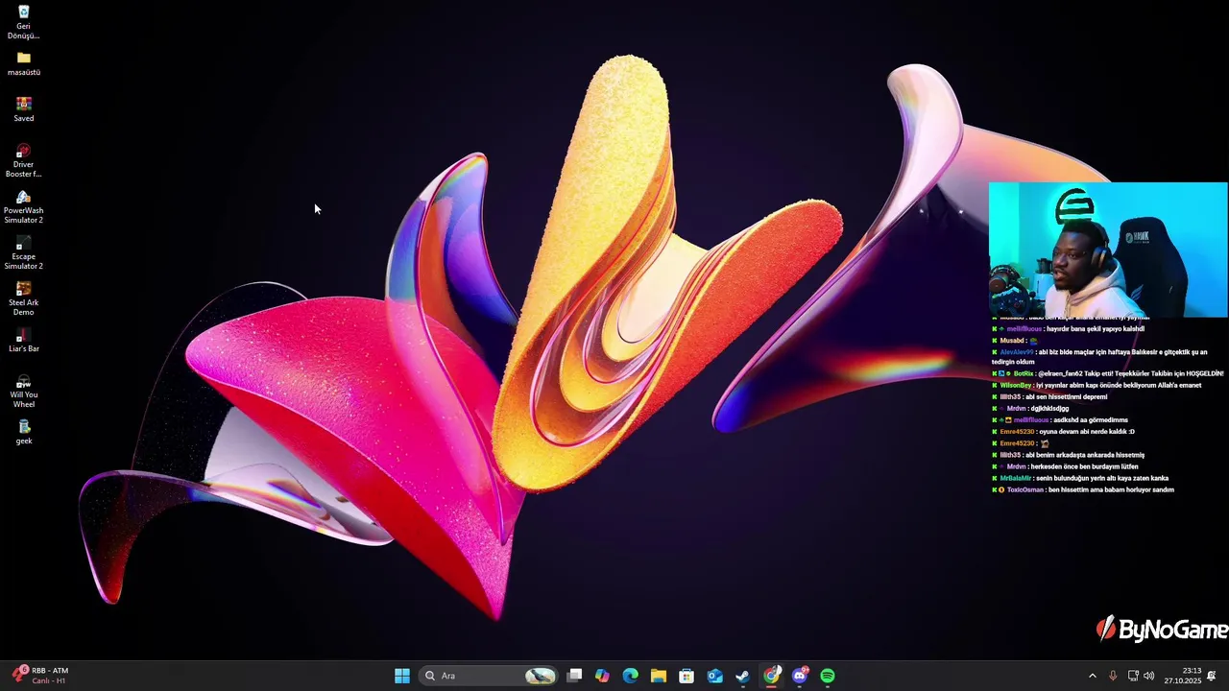Click the WilsonBey chat message
This screenshot has height=691, width=1229.
point(1096,385)
